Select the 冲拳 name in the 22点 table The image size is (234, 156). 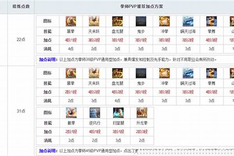164,32
